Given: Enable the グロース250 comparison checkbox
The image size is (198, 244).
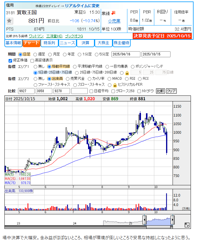Looking at the screenshot, I should pyautogui.click(x=113, y=91).
